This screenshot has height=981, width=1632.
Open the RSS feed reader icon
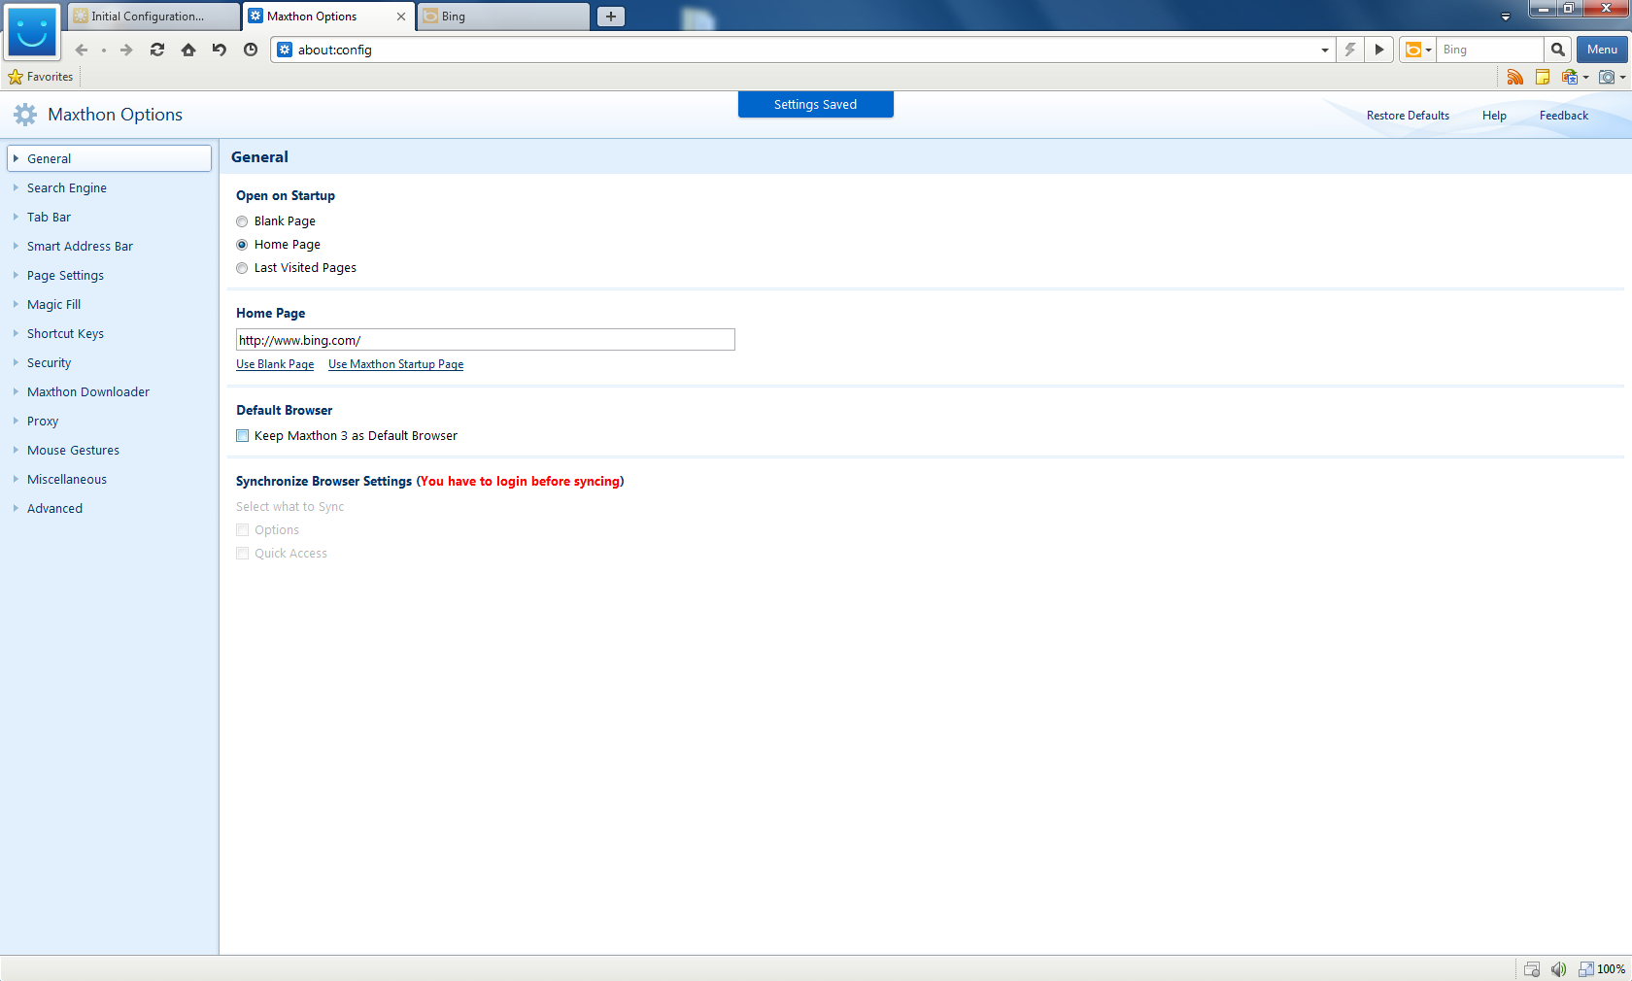pos(1514,77)
